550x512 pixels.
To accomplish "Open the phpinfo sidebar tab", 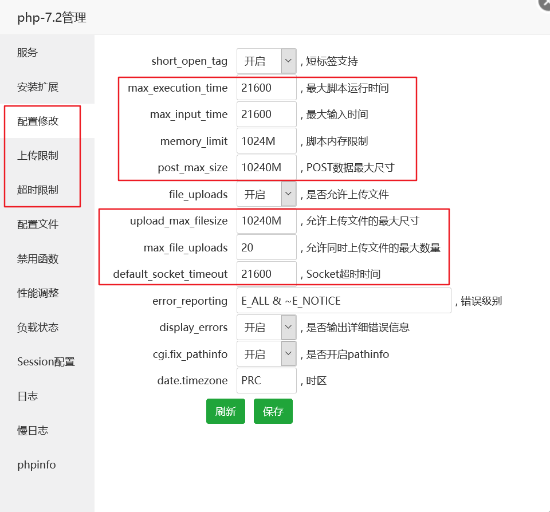I will (47, 464).
